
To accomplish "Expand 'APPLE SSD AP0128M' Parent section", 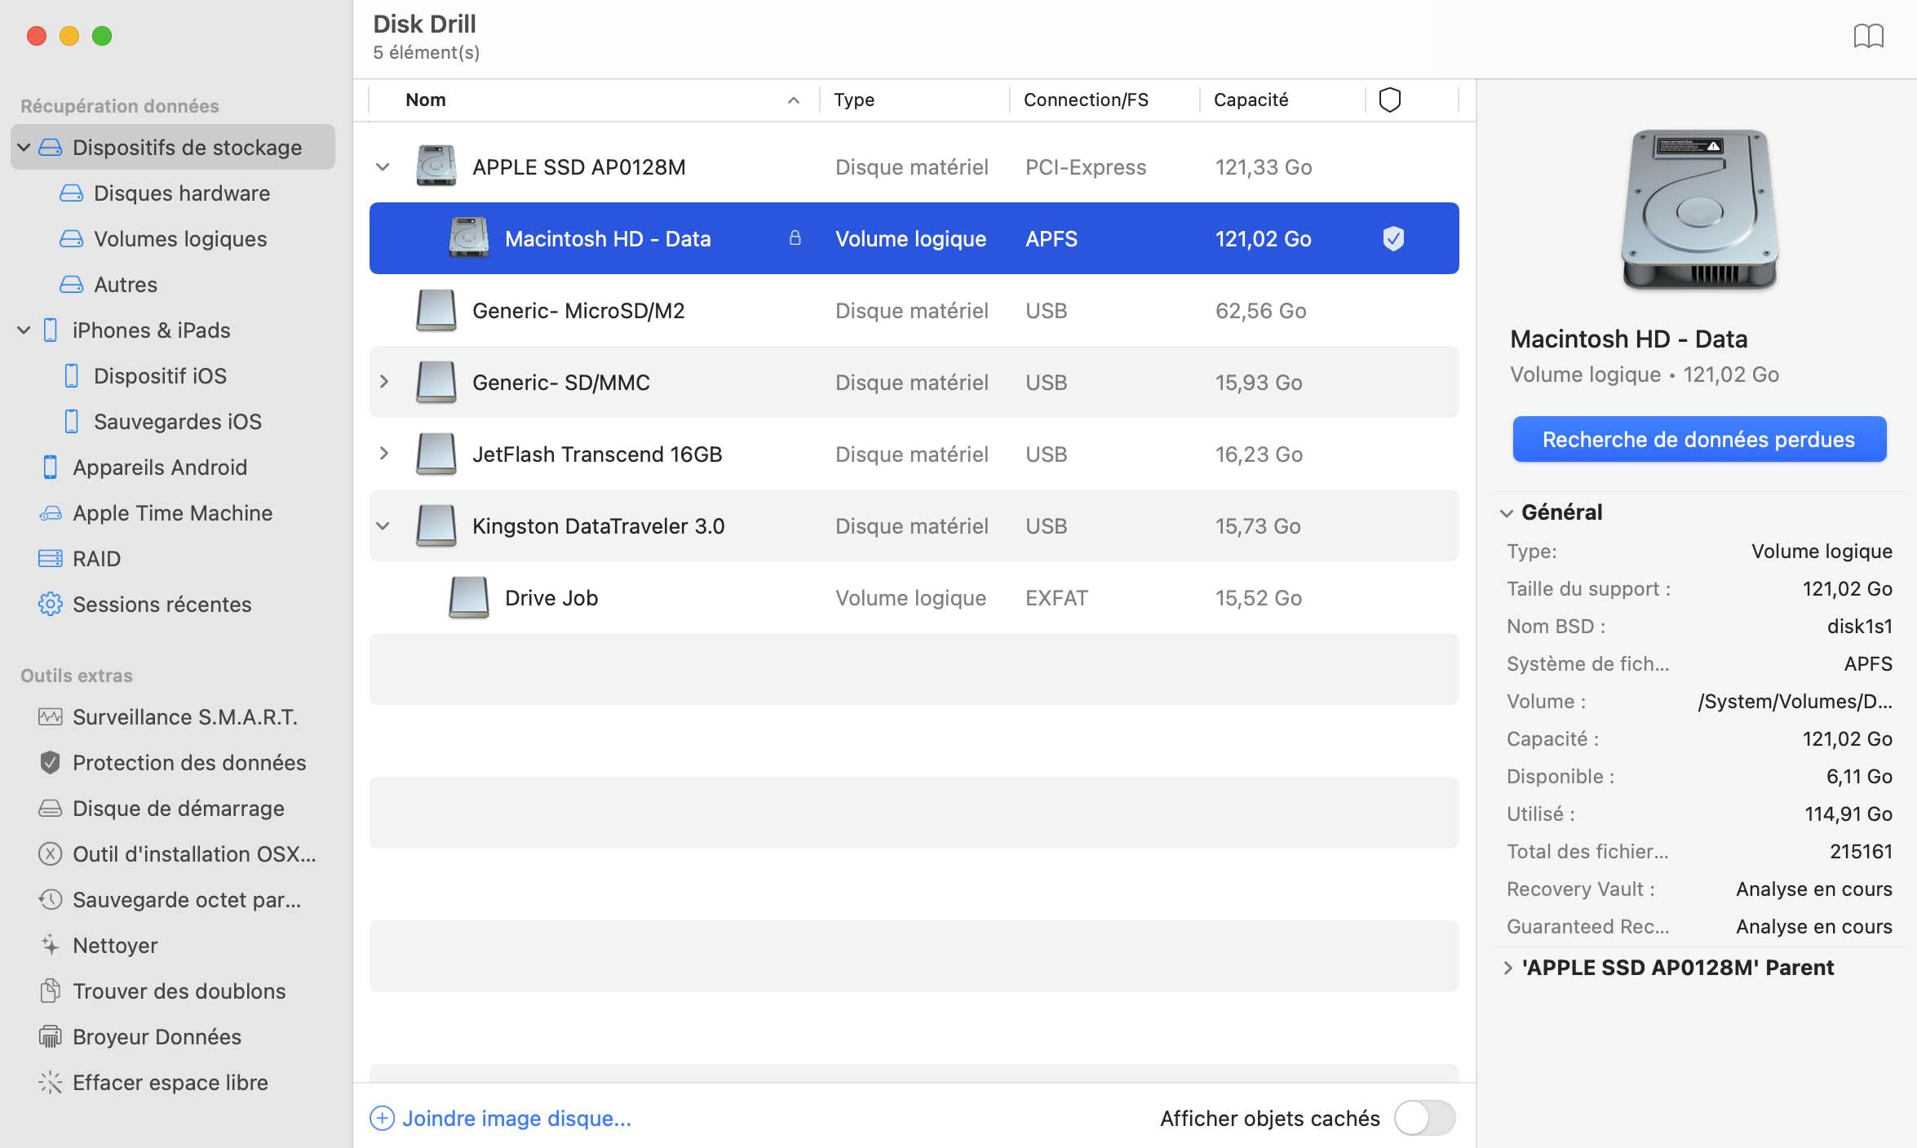I will click(1507, 968).
